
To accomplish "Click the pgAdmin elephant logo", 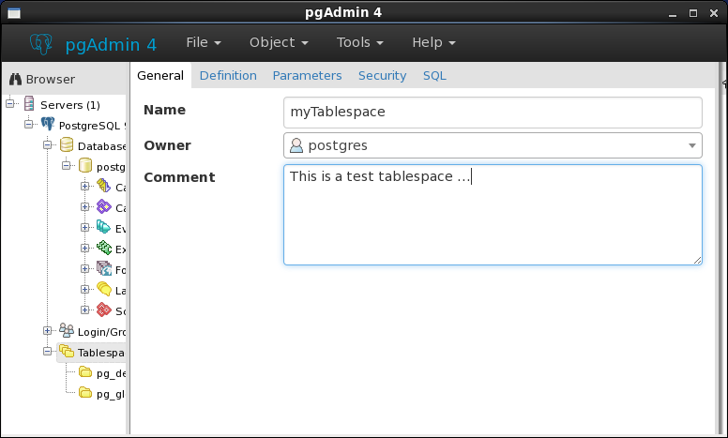I will click(41, 44).
